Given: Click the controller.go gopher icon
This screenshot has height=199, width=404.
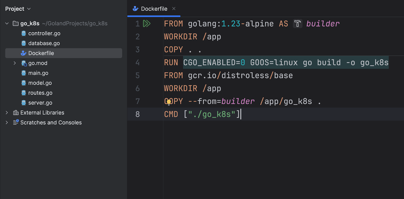Looking at the screenshot, I should 24,33.
